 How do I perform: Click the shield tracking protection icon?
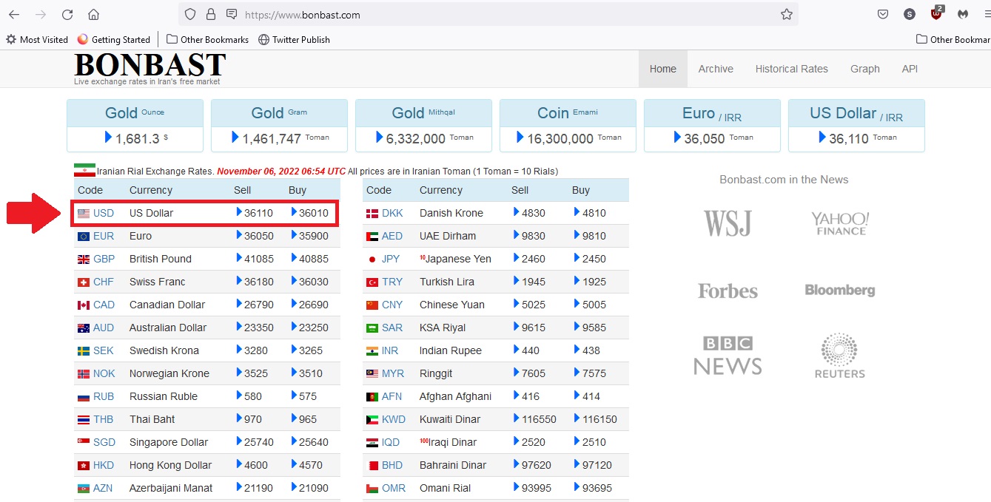190,14
